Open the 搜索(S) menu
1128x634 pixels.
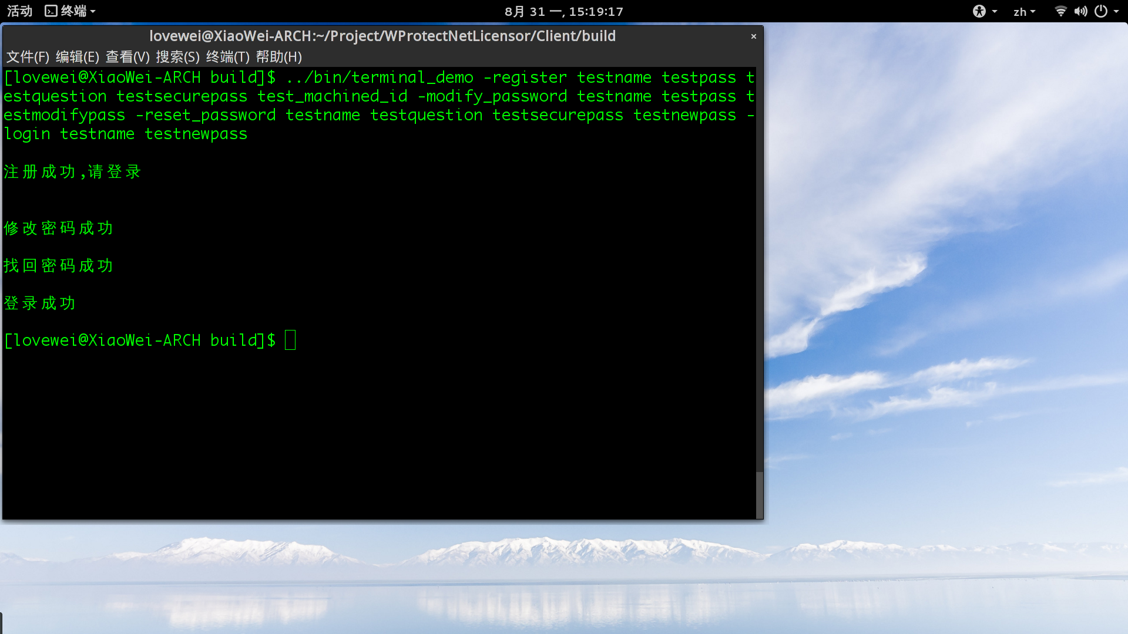(177, 57)
